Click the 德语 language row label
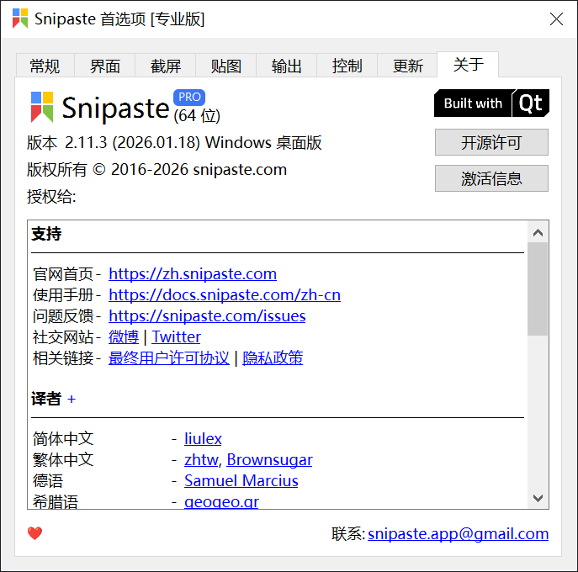Screen dimensions: 578x572 [48, 480]
